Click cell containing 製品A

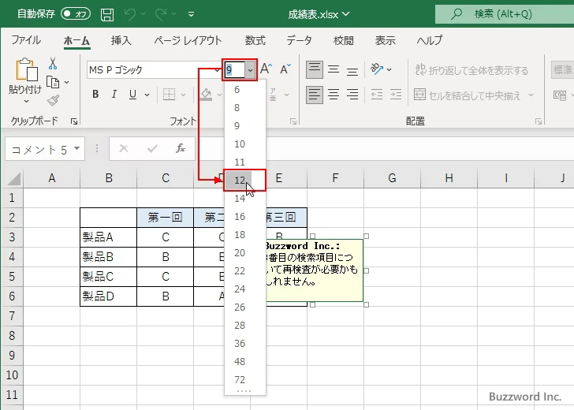[x=108, y=237]
